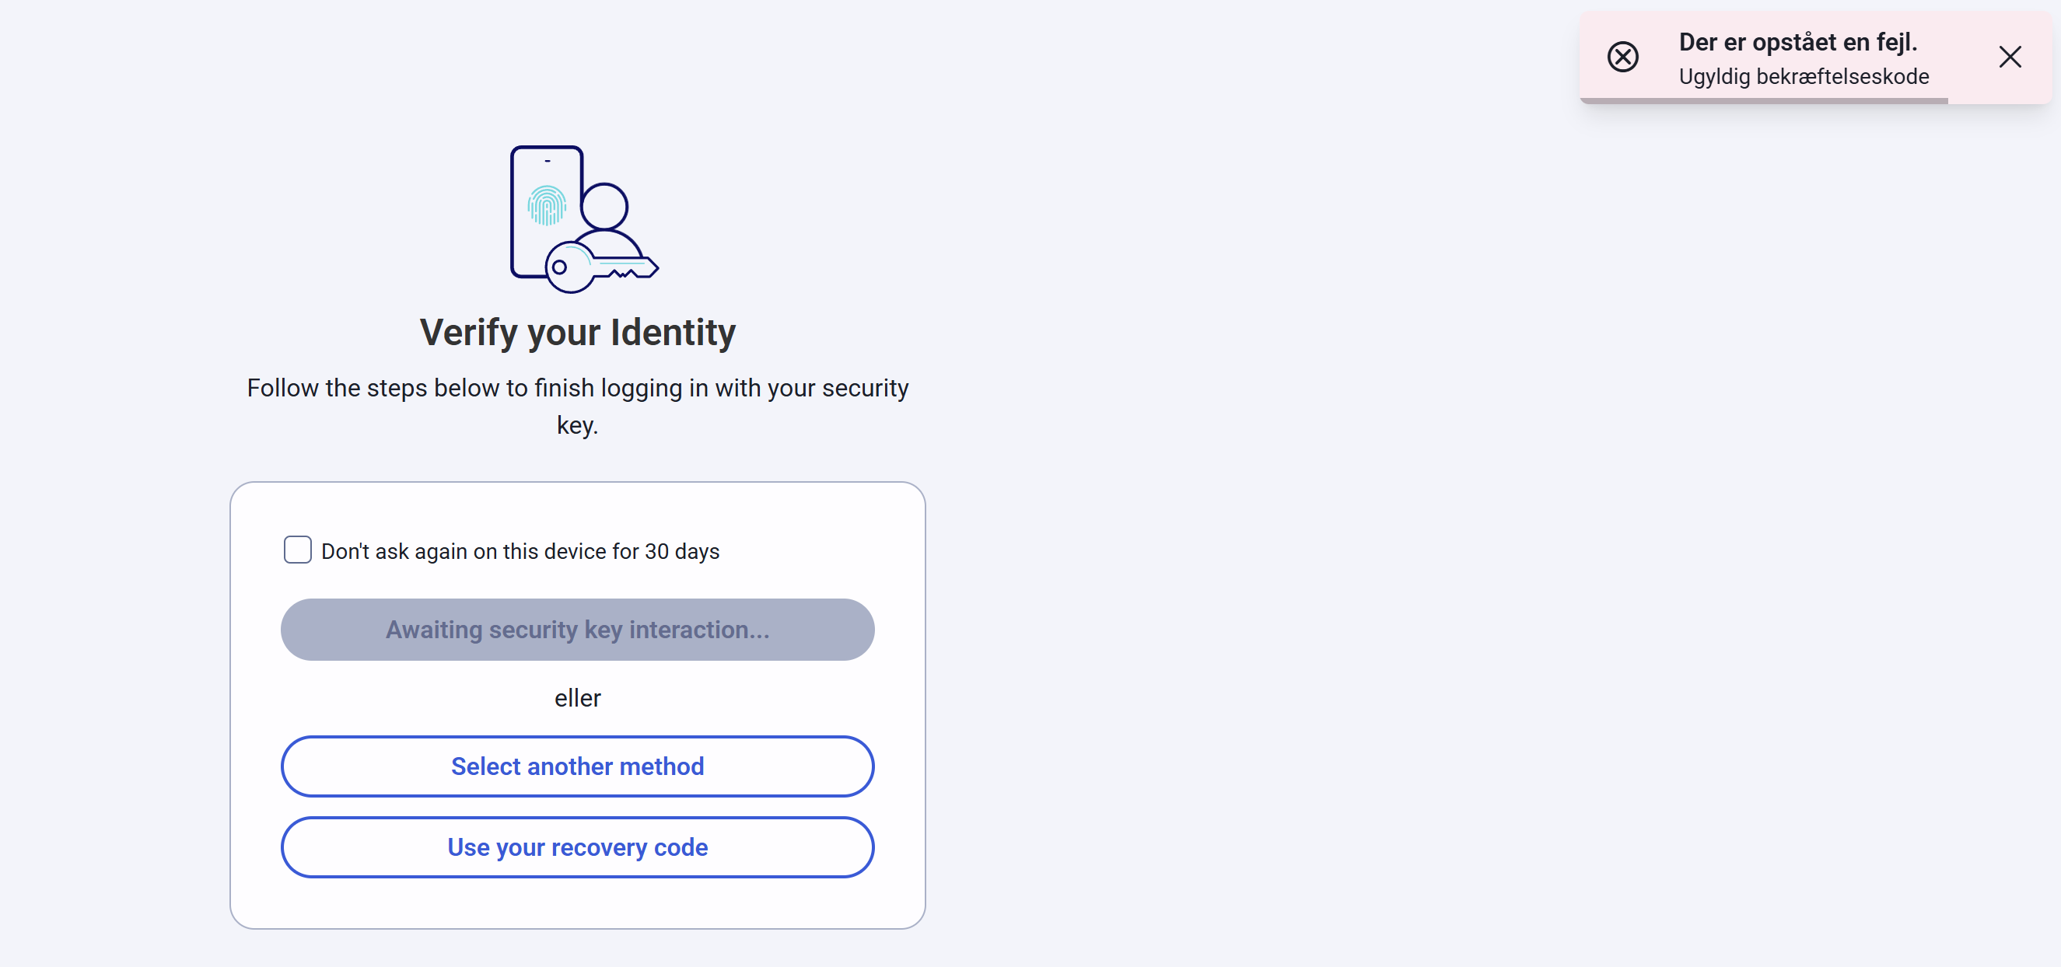
Task: Click the notification timeout progress bar
Action: (1763, 101)
